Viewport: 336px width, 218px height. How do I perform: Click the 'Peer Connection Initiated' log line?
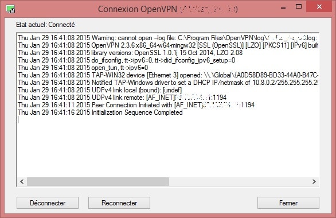(136, 105)
